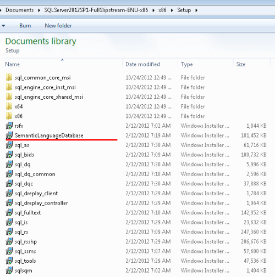275x277 pixels.
Task: Open the sql_common_core_msi folder icon
Action: pos(9,77)
